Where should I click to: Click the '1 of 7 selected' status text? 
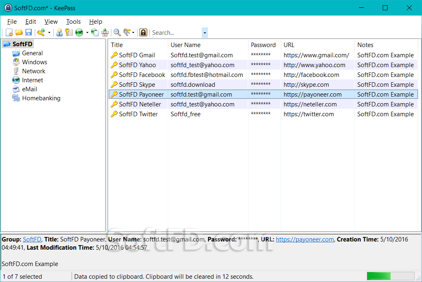click(x=23, y=276)
